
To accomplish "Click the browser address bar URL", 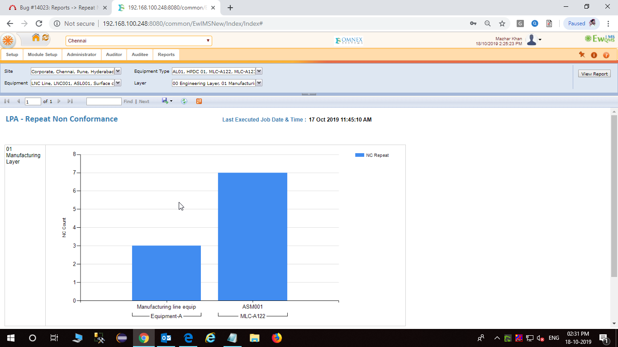I will (183, 23).
